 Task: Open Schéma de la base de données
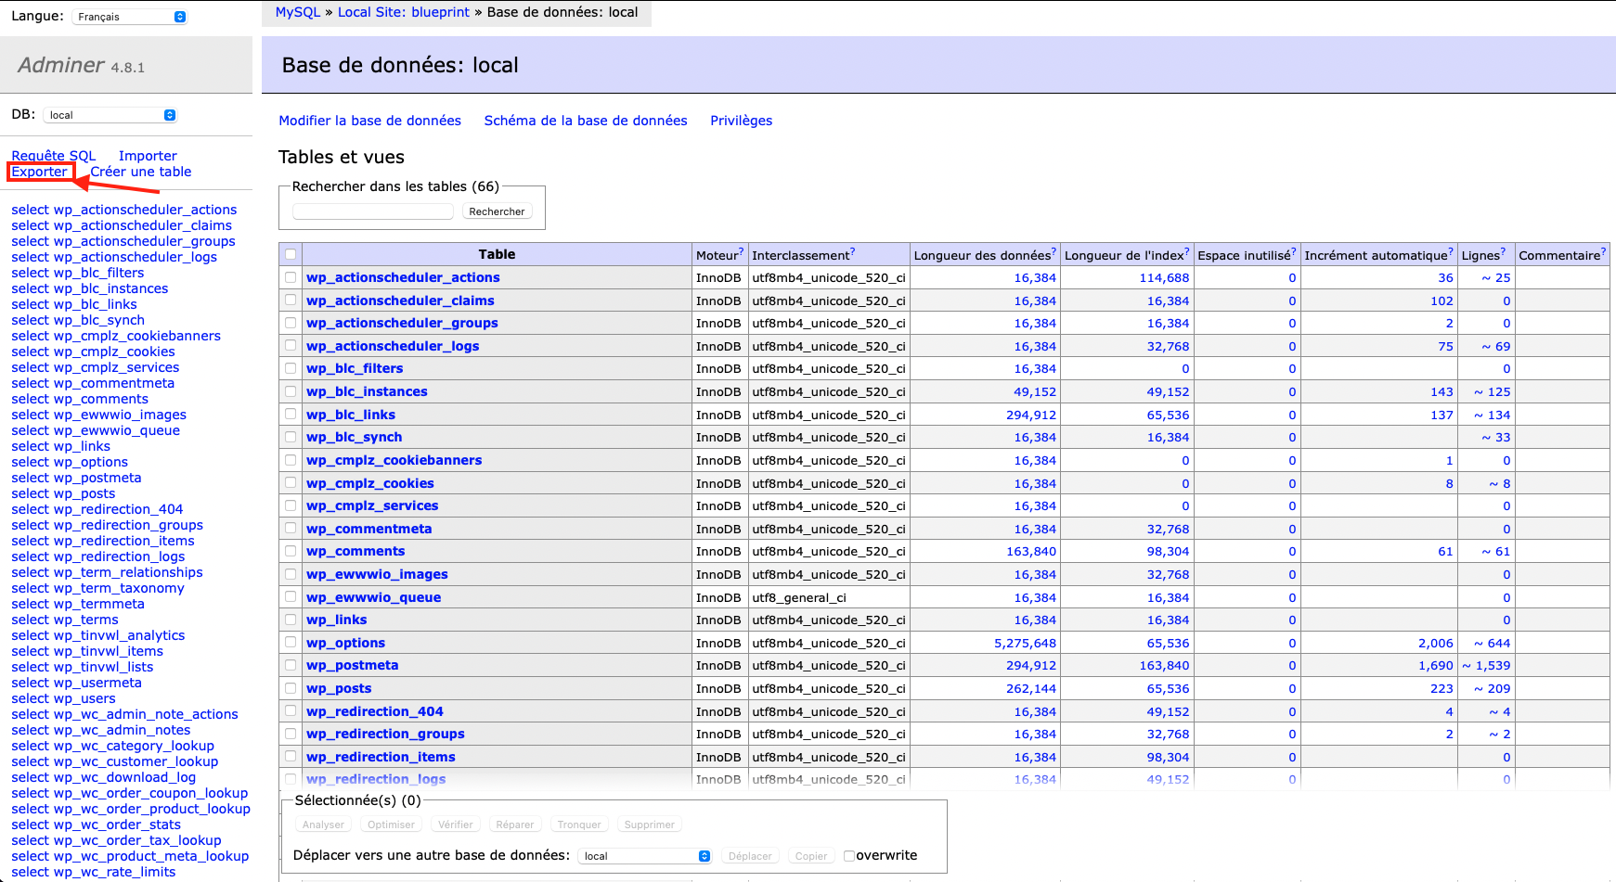(x=586, y=121)
